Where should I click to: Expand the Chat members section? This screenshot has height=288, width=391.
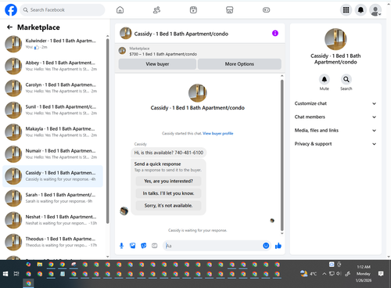click(335, 117)
